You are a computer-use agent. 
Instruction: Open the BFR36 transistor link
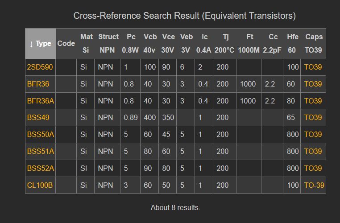point(37,84)
